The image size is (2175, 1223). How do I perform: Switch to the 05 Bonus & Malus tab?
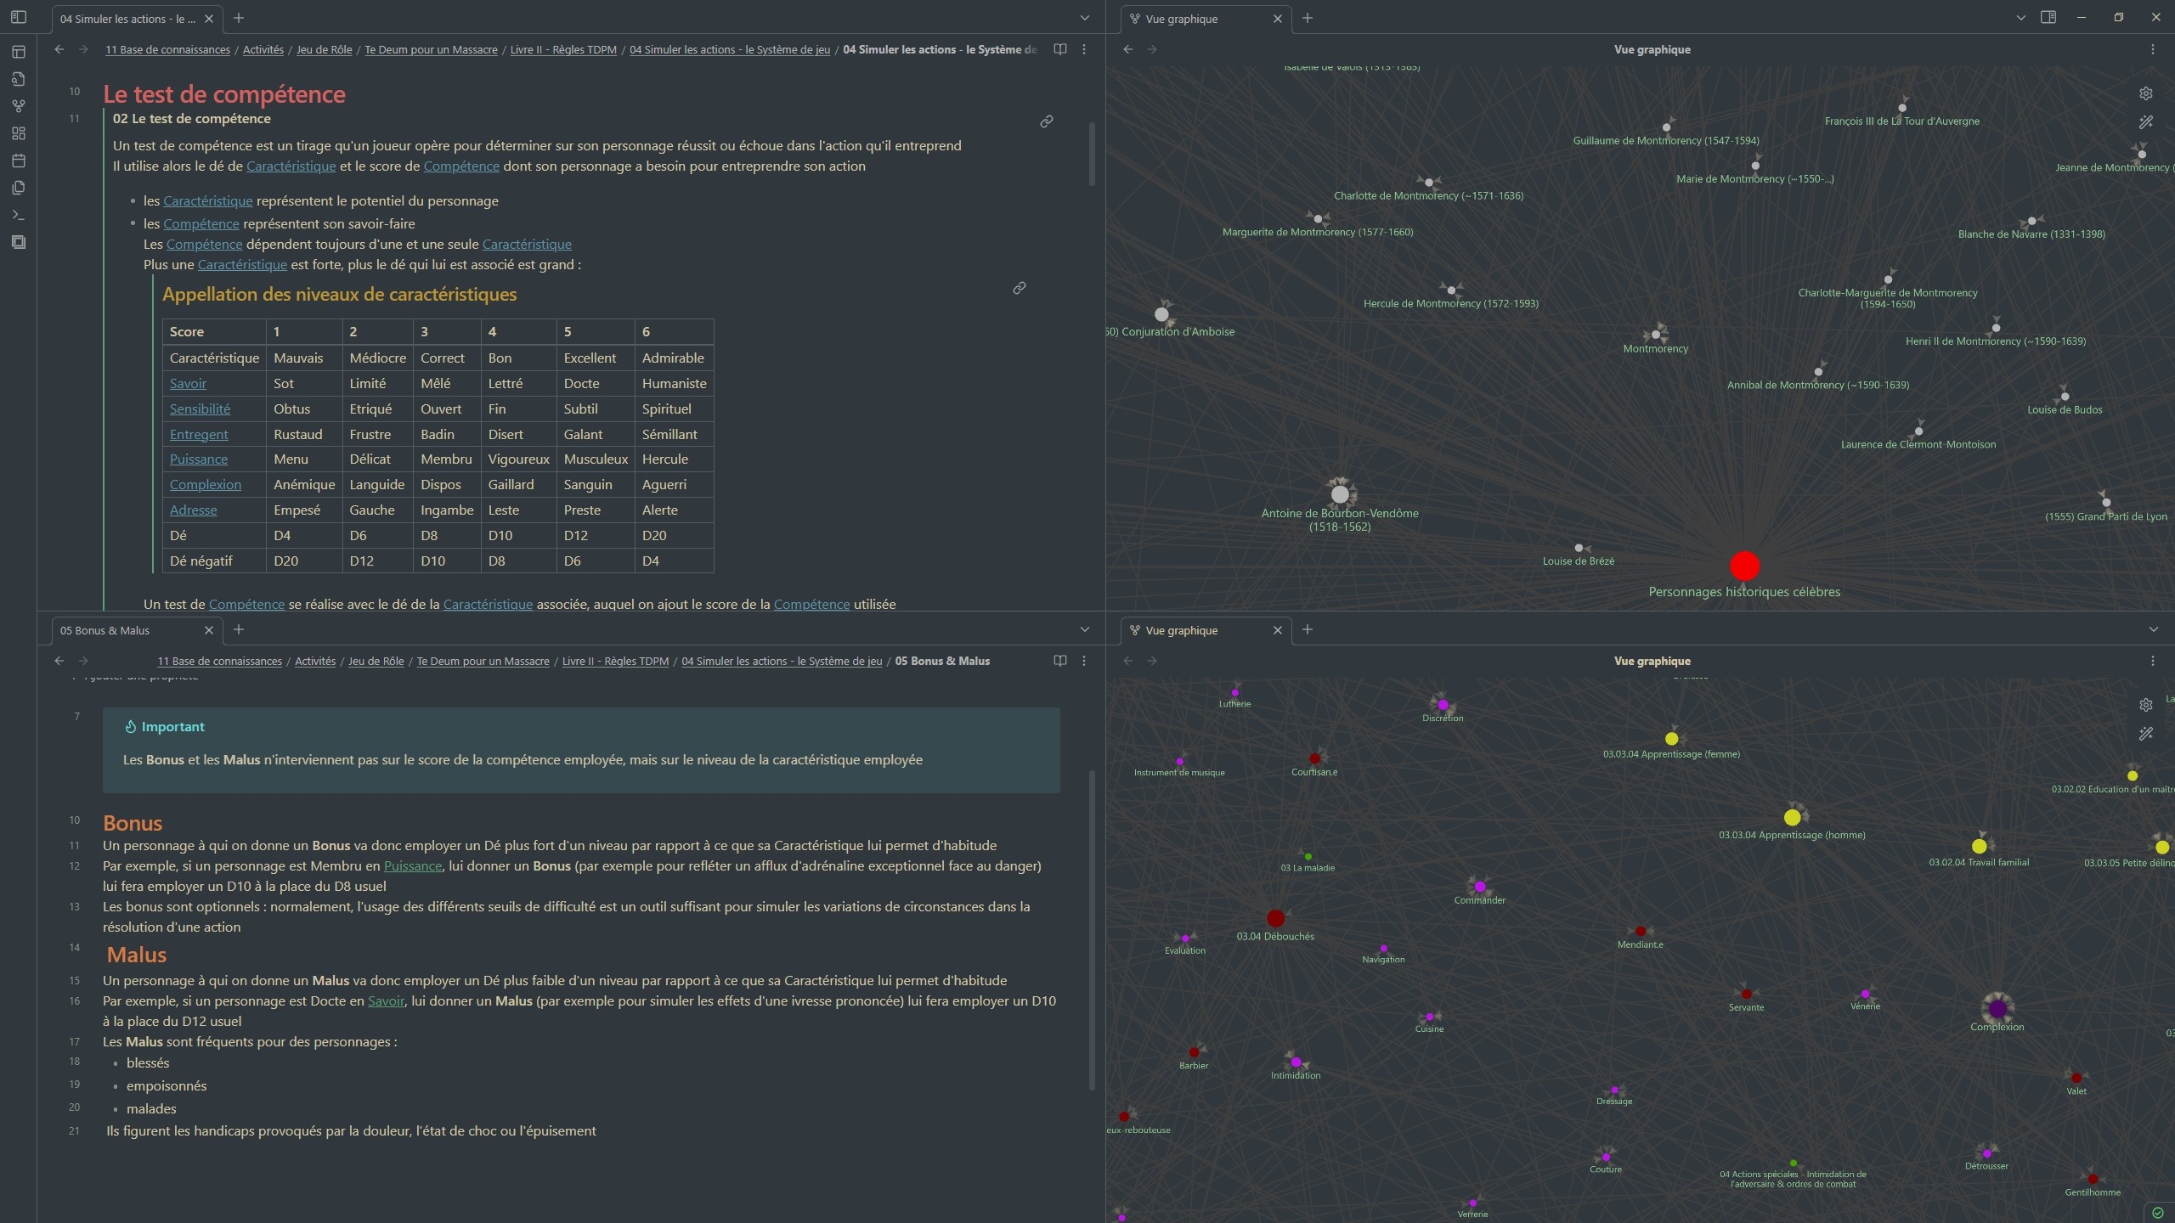[105, 630]
